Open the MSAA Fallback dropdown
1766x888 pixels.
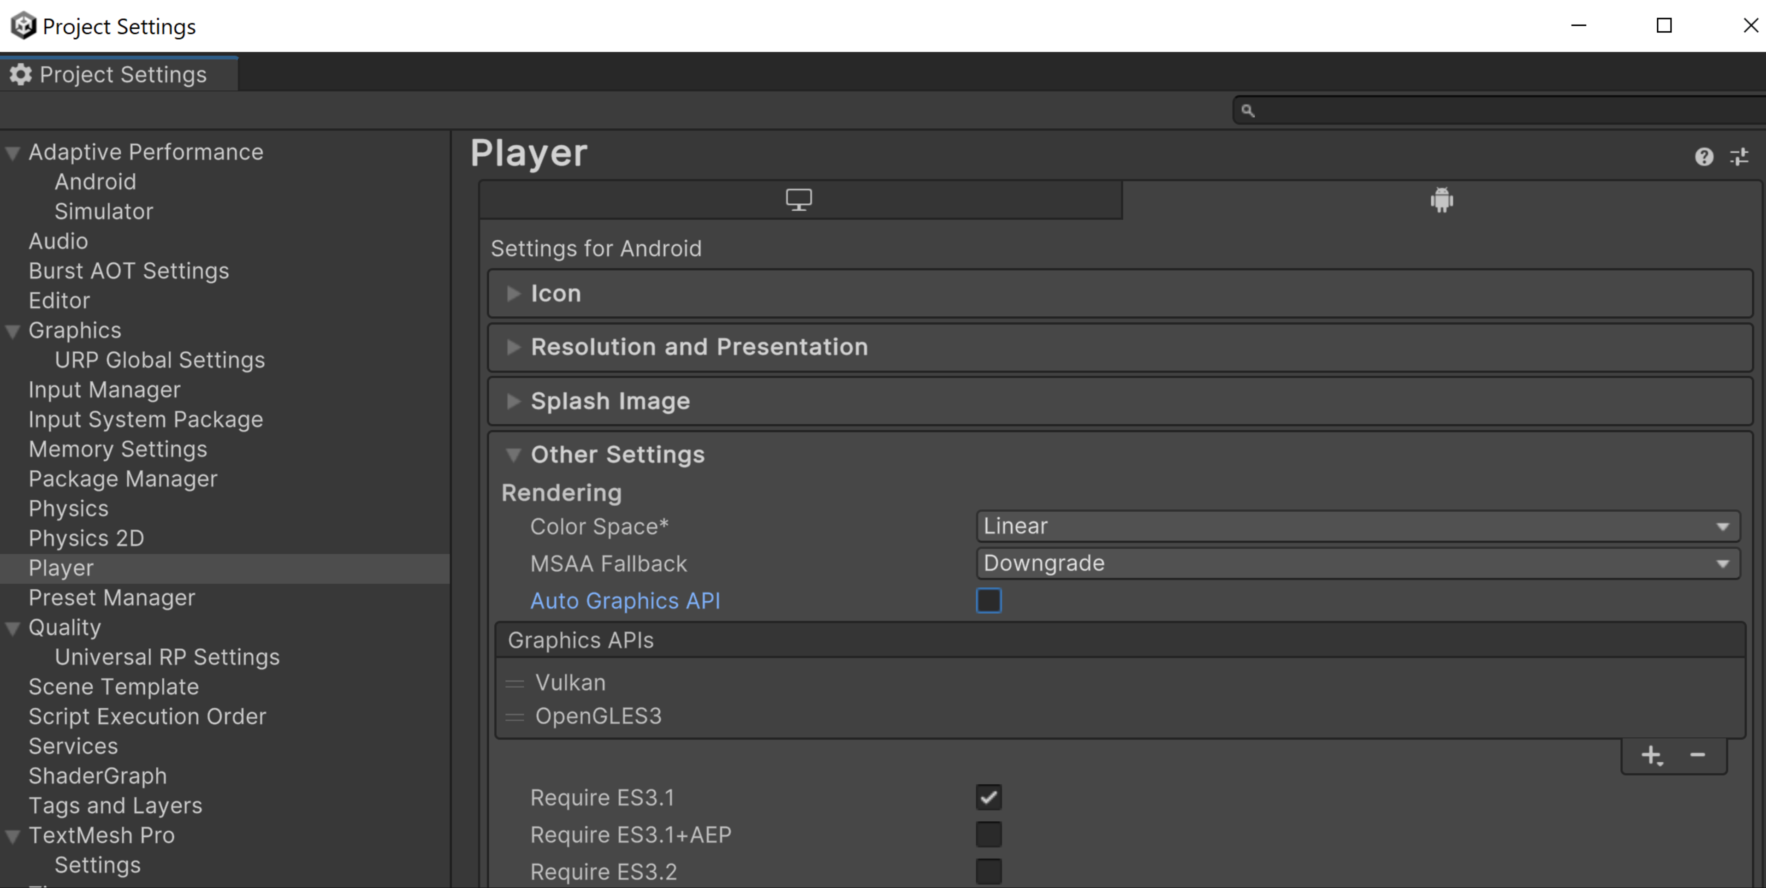tap(1356, 563)
